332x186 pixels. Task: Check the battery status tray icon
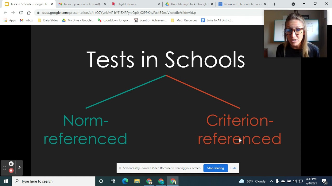click(x=289, y=181)
